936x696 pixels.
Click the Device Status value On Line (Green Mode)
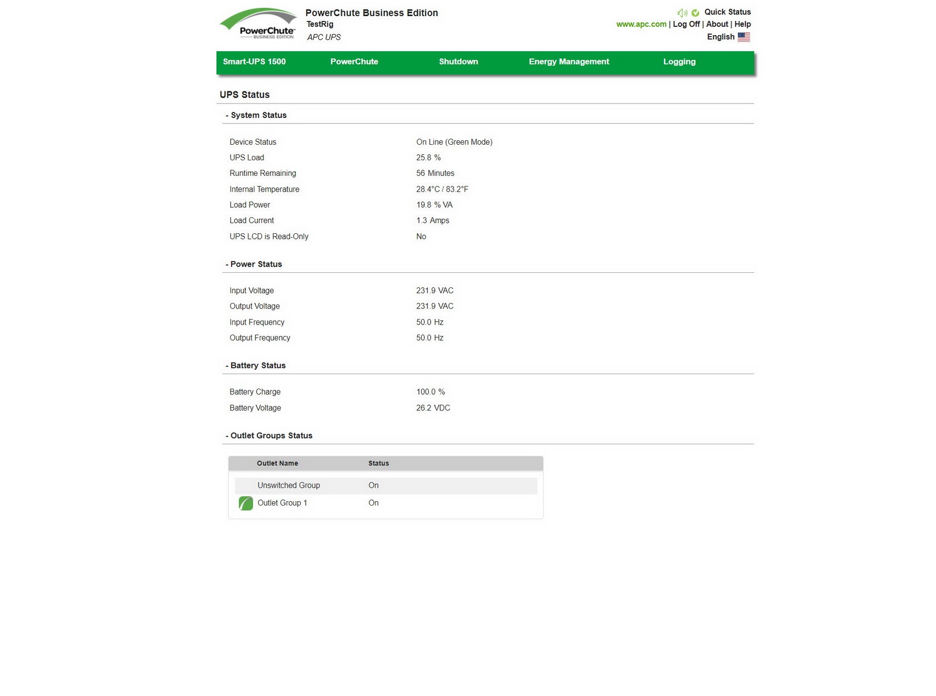click(454, 142)
